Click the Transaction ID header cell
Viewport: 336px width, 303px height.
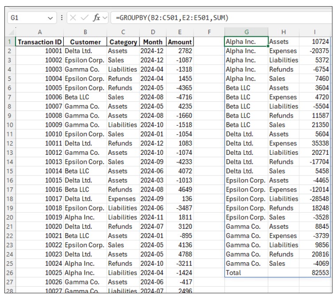tap(40, 42)
